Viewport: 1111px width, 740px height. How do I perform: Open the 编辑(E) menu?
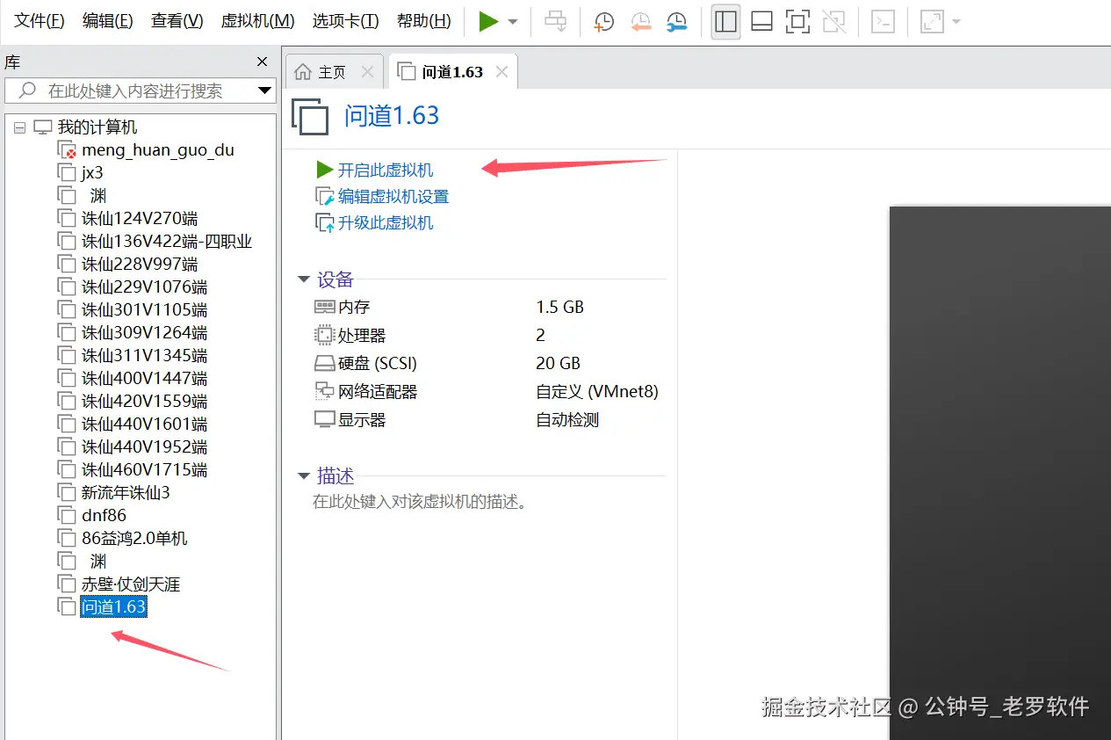[107, 21]
